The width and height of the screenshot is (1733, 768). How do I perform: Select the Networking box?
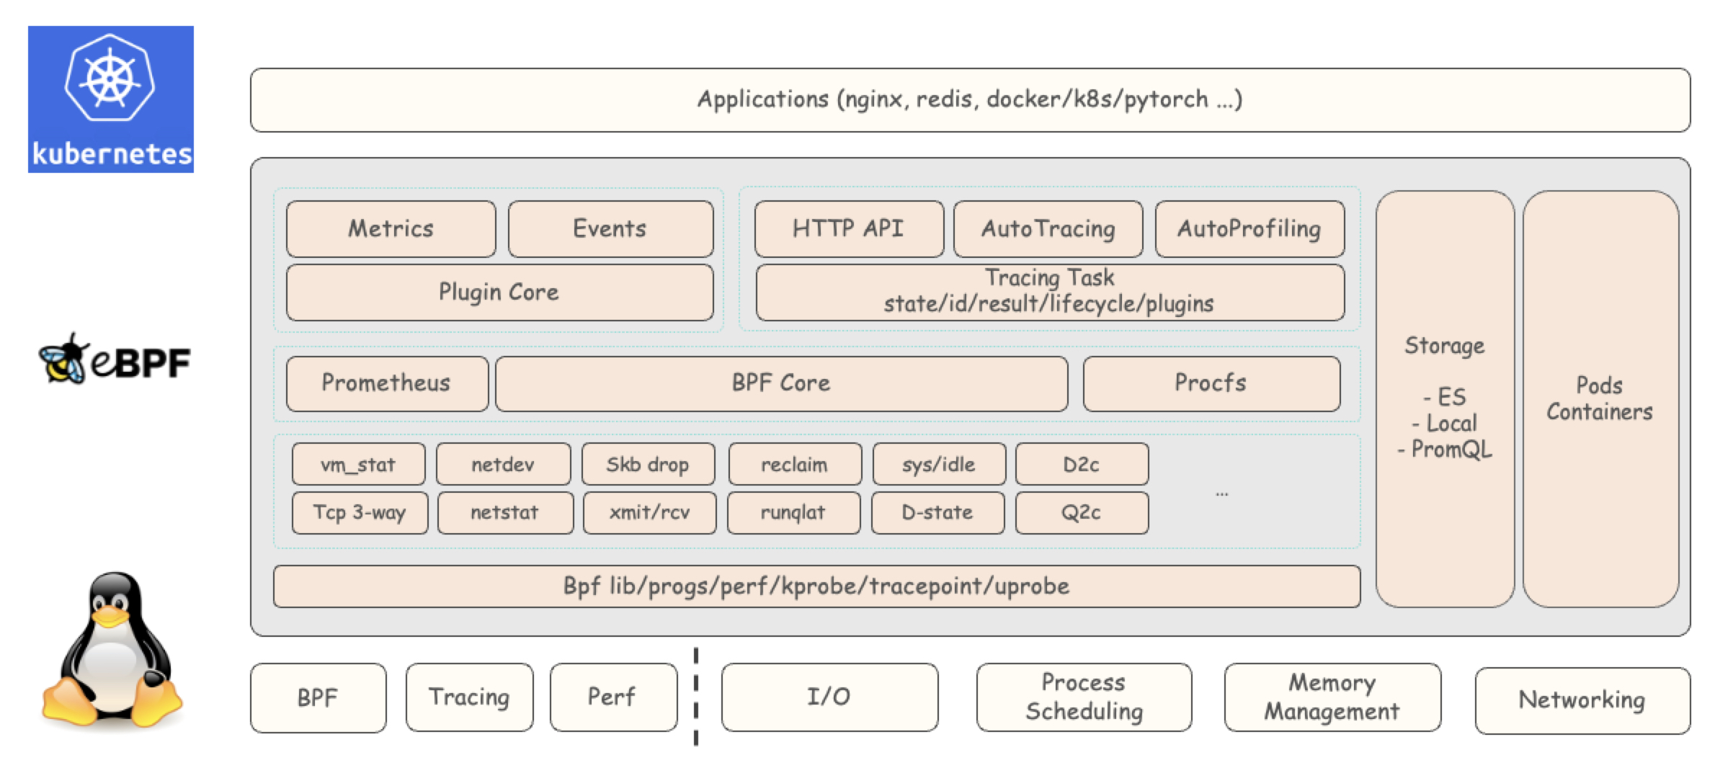click(x=1582, y=700)
